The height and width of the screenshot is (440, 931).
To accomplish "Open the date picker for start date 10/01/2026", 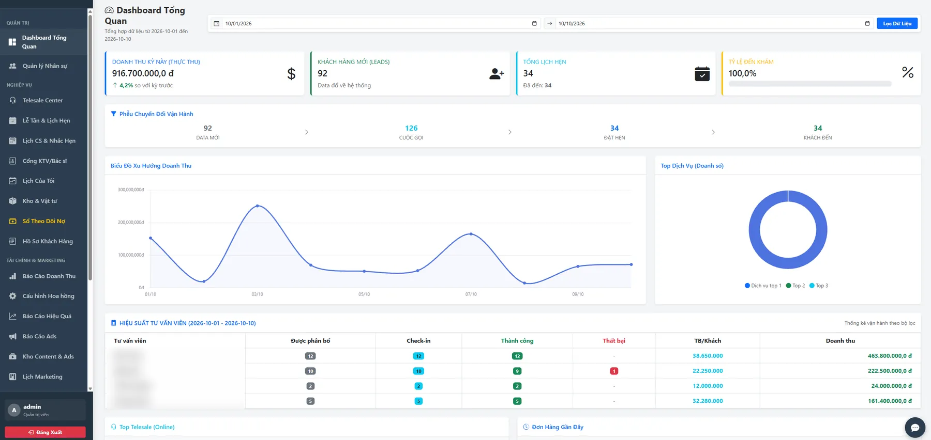I will 534,23.
